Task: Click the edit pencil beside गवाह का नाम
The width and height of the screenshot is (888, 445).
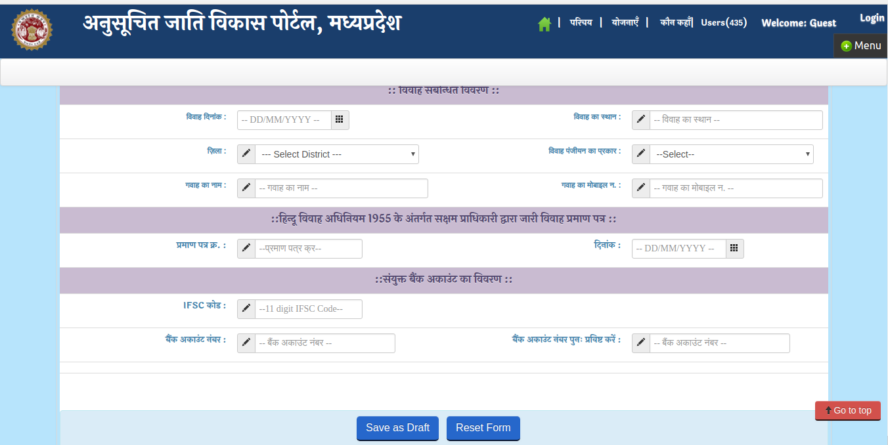Action: tap(246, 188)
